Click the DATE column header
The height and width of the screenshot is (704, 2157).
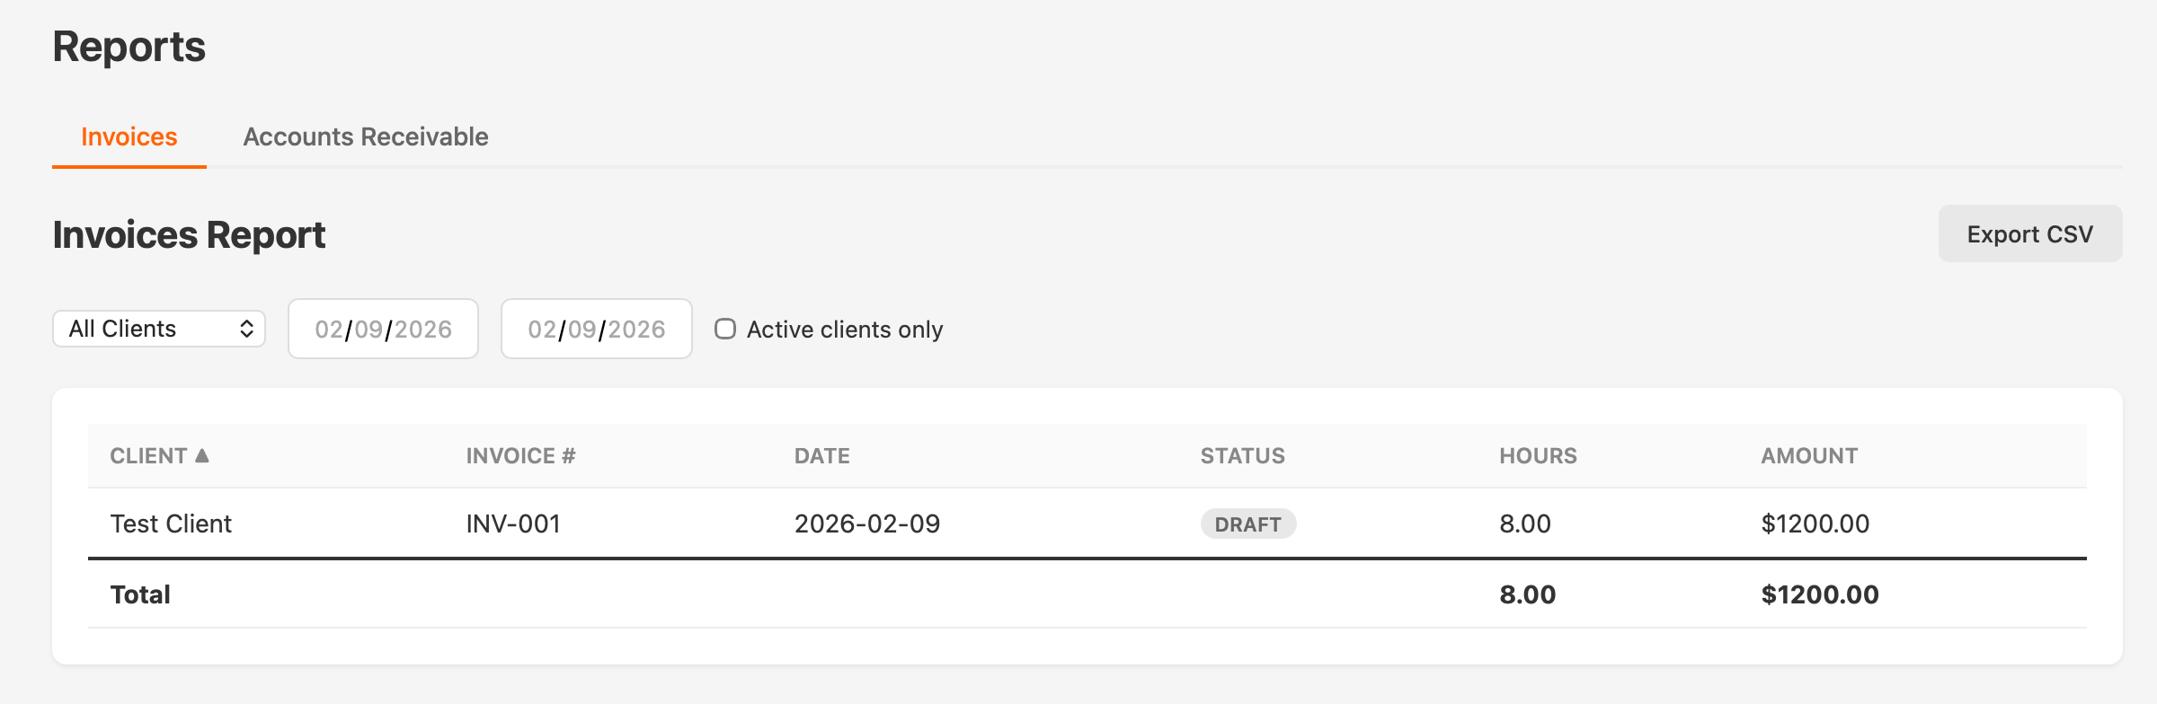821,455
